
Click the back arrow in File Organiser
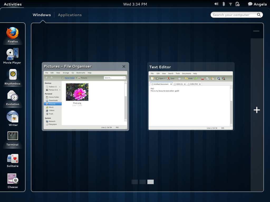tap(47, 78)
